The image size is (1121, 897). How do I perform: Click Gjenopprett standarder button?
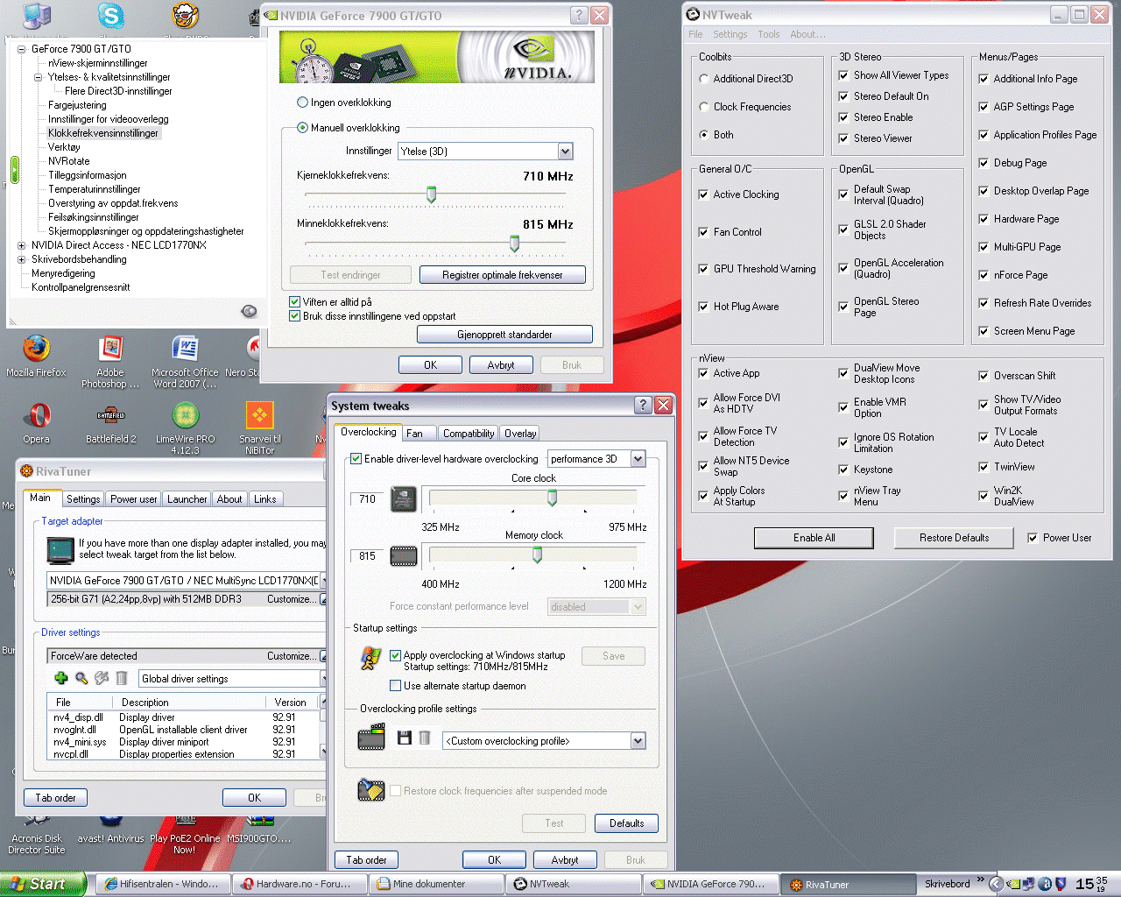pos(504,335)
